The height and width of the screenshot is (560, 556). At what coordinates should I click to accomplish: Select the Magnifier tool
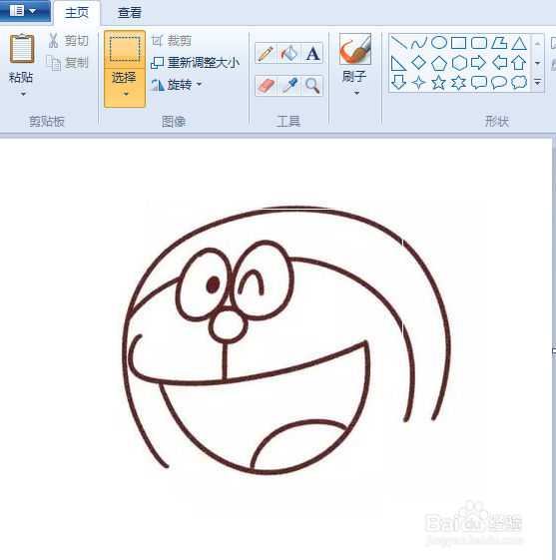tap(312, 86)
